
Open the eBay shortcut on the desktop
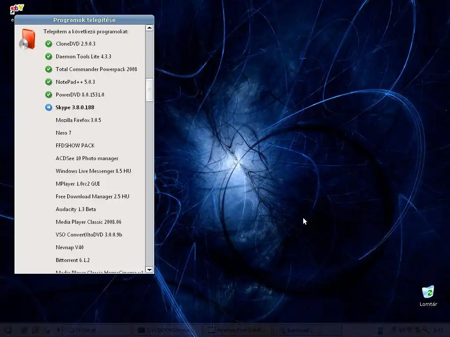coord(17,9)
